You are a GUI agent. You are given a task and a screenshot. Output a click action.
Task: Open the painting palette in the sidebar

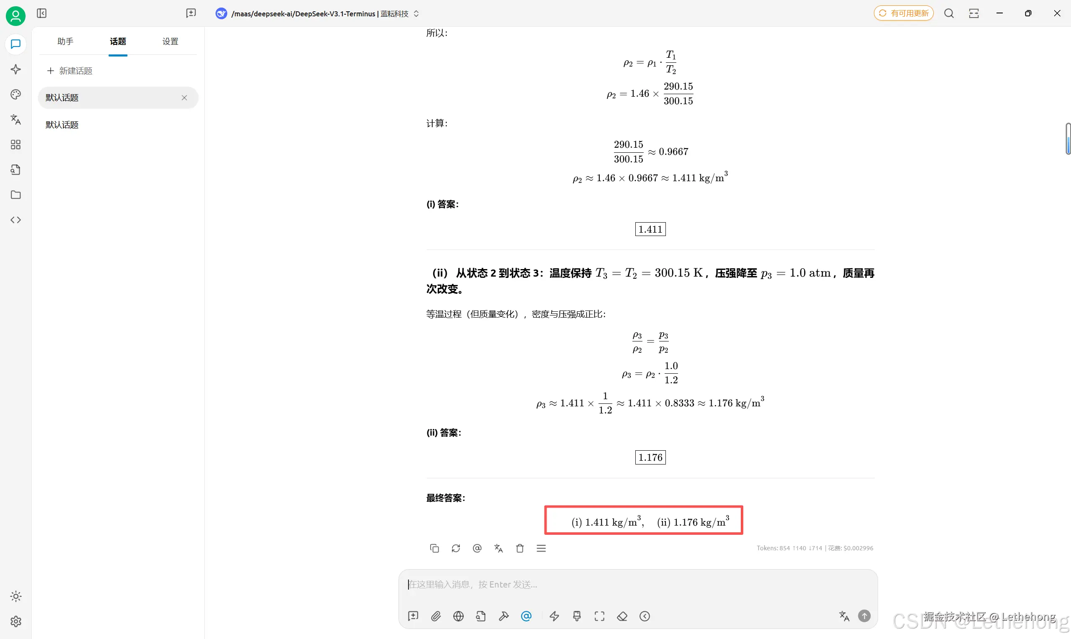click(x=15, y=94)
